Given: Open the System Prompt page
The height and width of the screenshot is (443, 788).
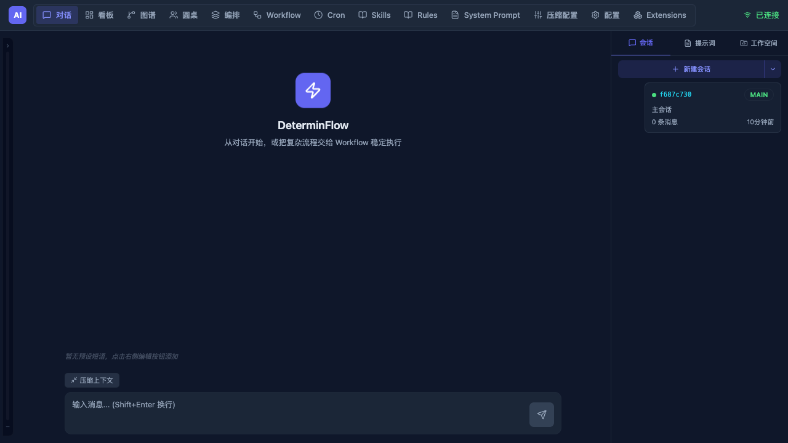Looking at the screenshot, I should pos(486,15).
